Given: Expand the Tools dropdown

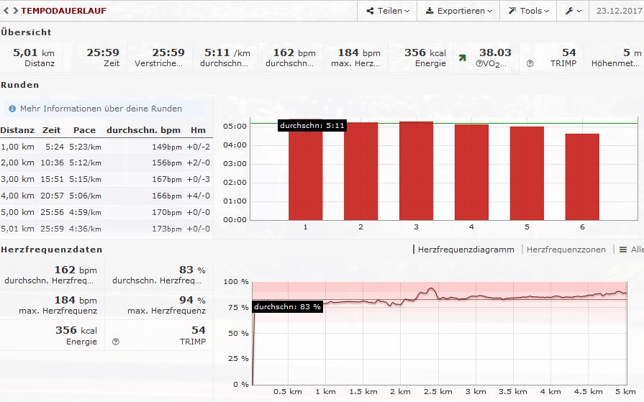Looking at the screenshot, I should coord(531,11).
